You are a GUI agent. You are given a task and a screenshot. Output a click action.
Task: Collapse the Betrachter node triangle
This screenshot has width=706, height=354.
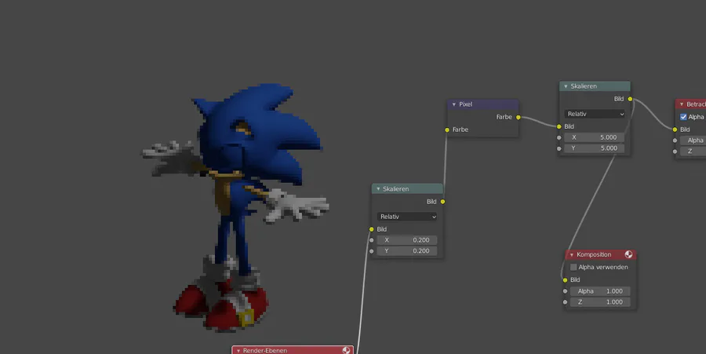click(x=682, y=104)
